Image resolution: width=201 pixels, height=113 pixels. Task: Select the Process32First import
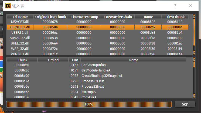coord(96,81)
